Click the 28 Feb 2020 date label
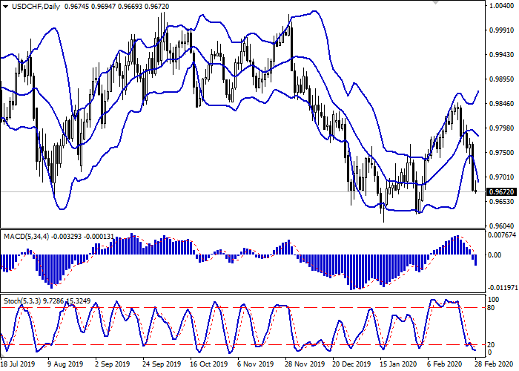Screen dimensions: 519x371 (492, 365)
